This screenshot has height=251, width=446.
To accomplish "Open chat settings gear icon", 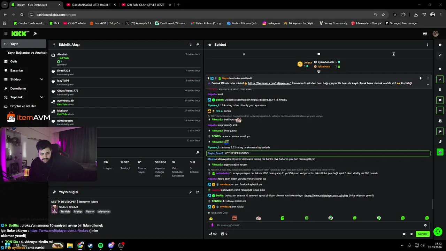I will (x=412, y=234).
